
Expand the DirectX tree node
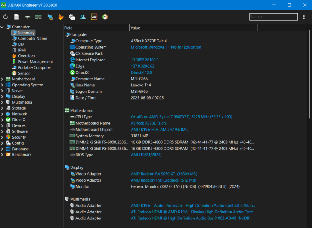click(x=2, y=120)
